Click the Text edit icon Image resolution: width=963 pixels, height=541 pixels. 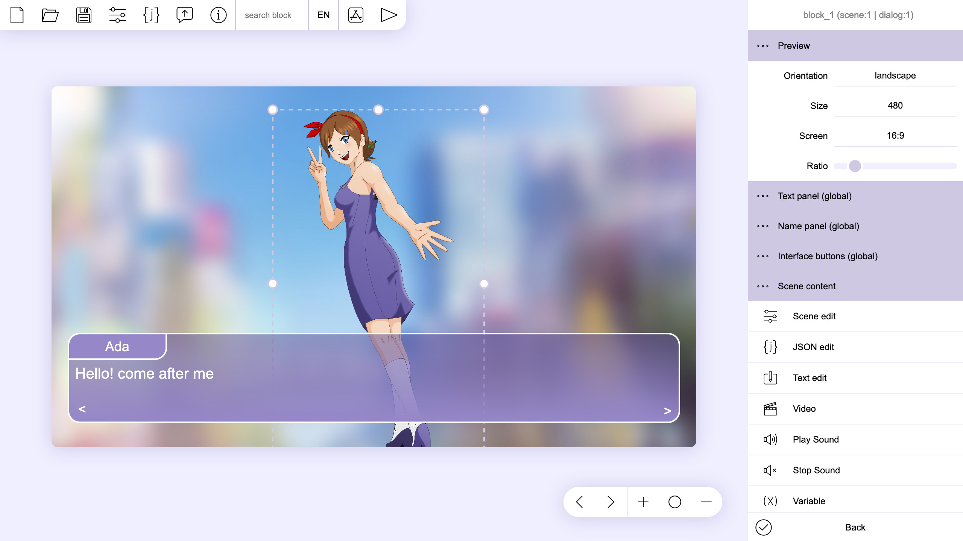769,377
